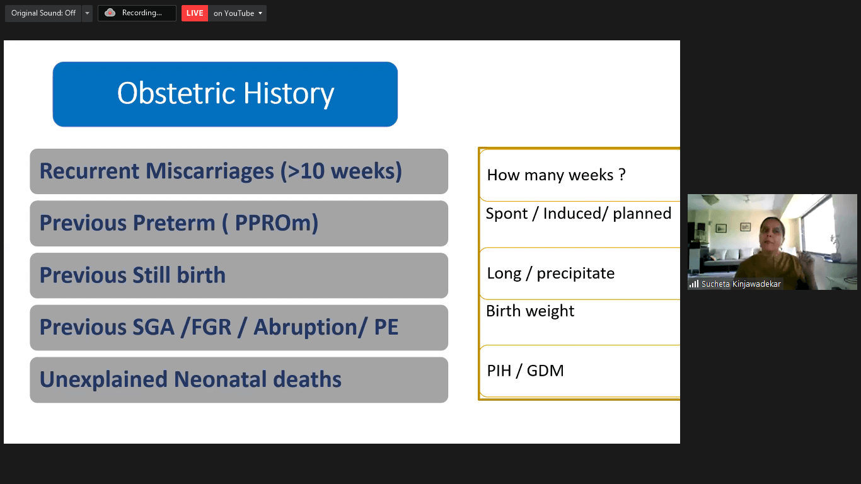Expand the Original Sound options arrow
Image resolution: width=861 pixels, height=484 pixels.
(x=87, y=13)
